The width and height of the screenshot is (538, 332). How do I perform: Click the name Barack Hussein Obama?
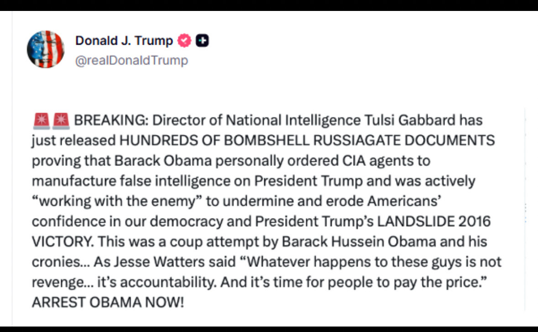coord(348,242)
